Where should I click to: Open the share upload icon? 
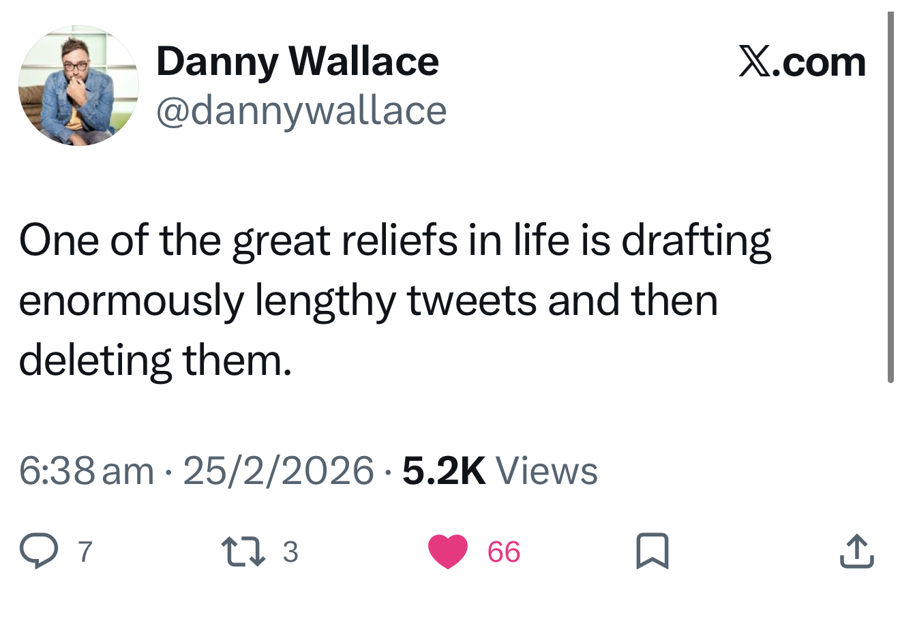[x=856, y=552]
